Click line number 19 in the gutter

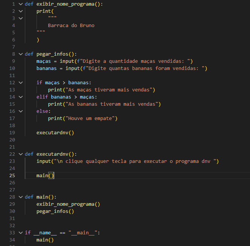(12, 133)
